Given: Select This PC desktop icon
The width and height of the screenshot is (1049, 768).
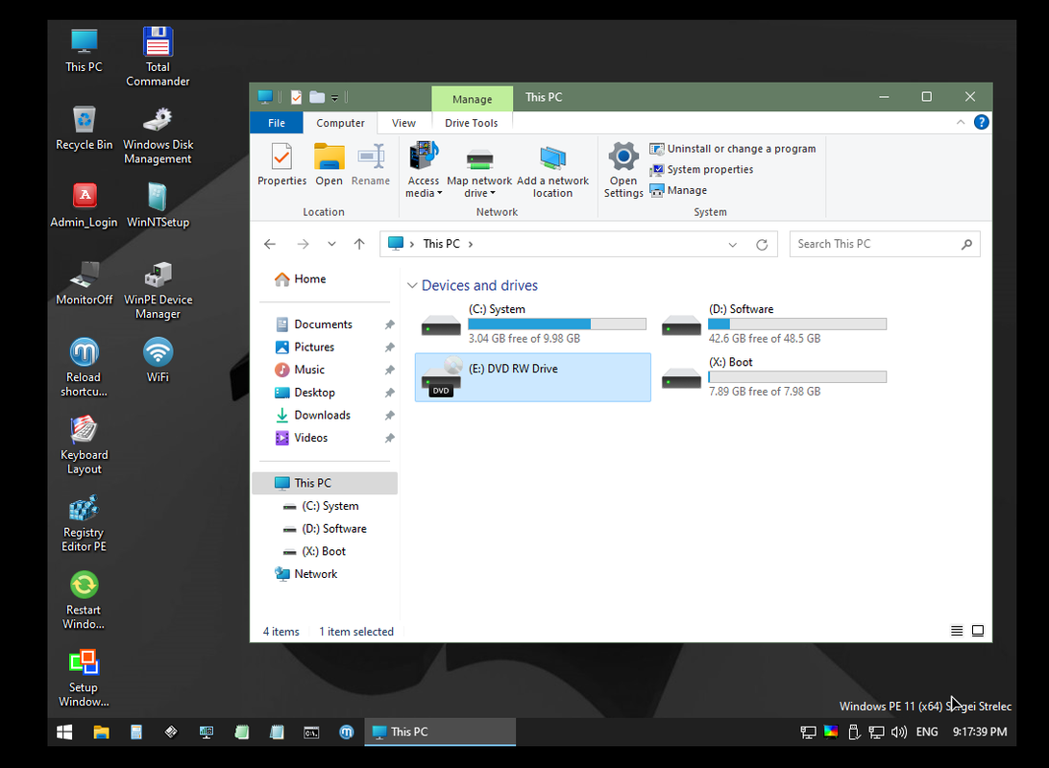Looking at the screenshot, I should (85, 51).
